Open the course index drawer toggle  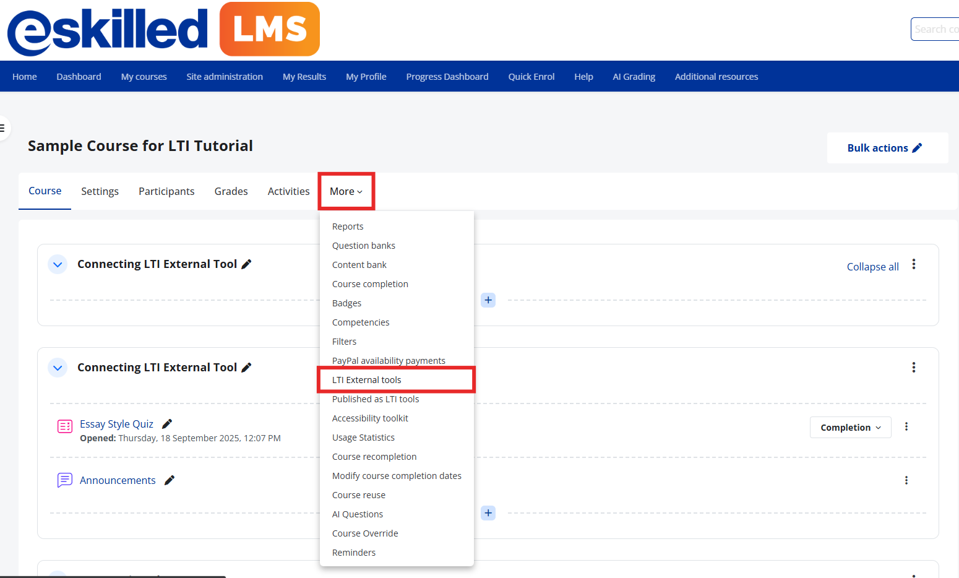(x=4, y=128)
